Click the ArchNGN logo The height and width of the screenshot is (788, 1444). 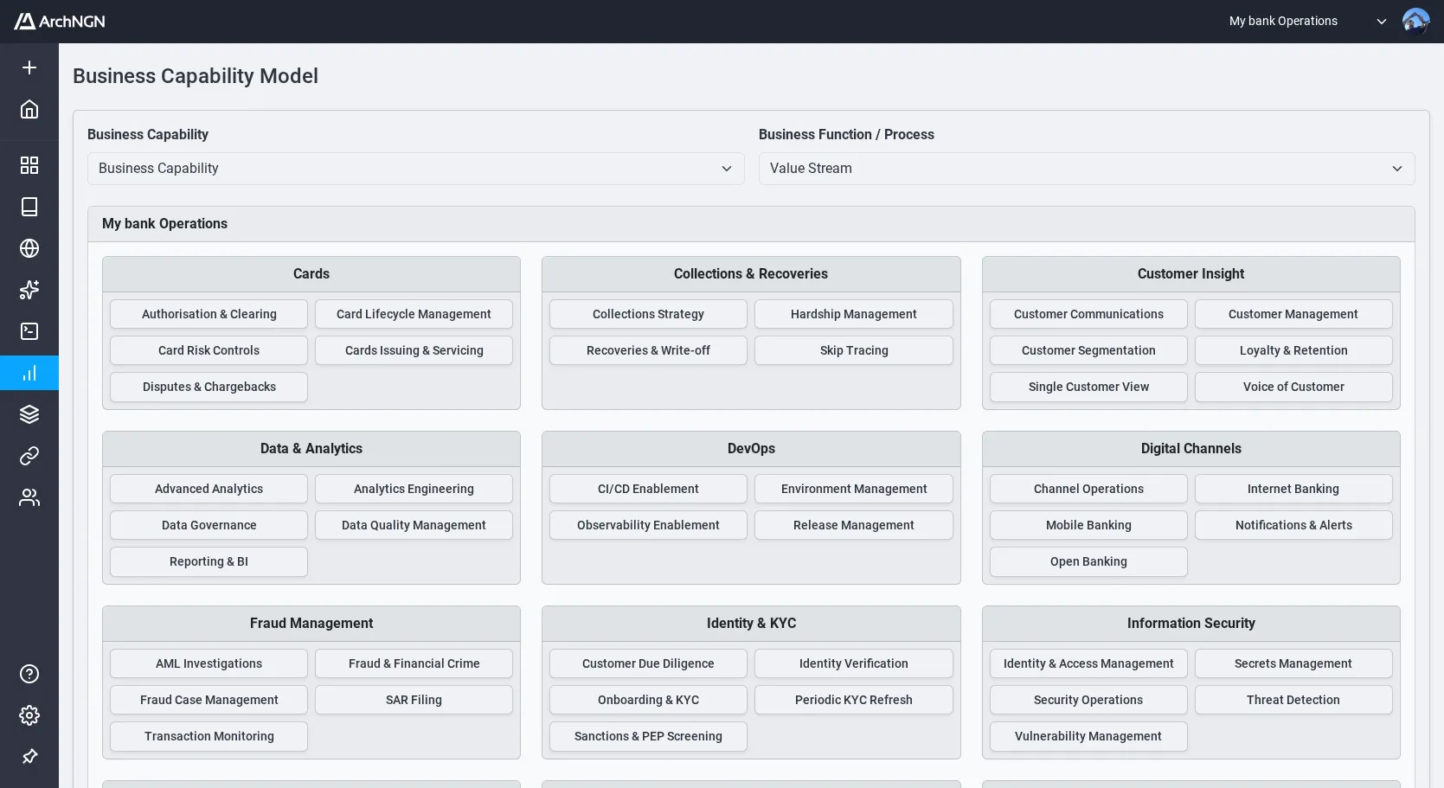click(x=60, y=22)
